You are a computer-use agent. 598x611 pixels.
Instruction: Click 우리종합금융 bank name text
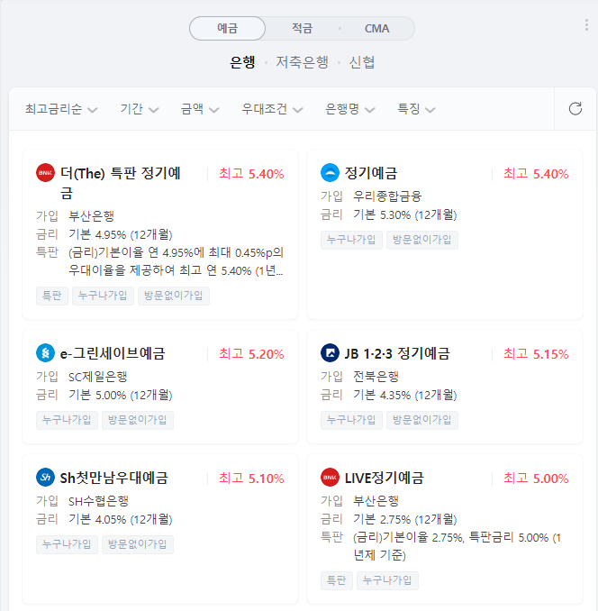(x=387, y=196)
